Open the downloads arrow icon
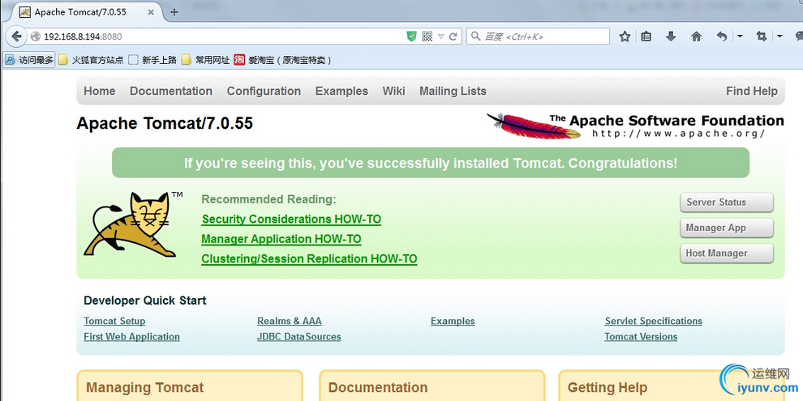The image size is (803, 401). [x=671, y=36]
